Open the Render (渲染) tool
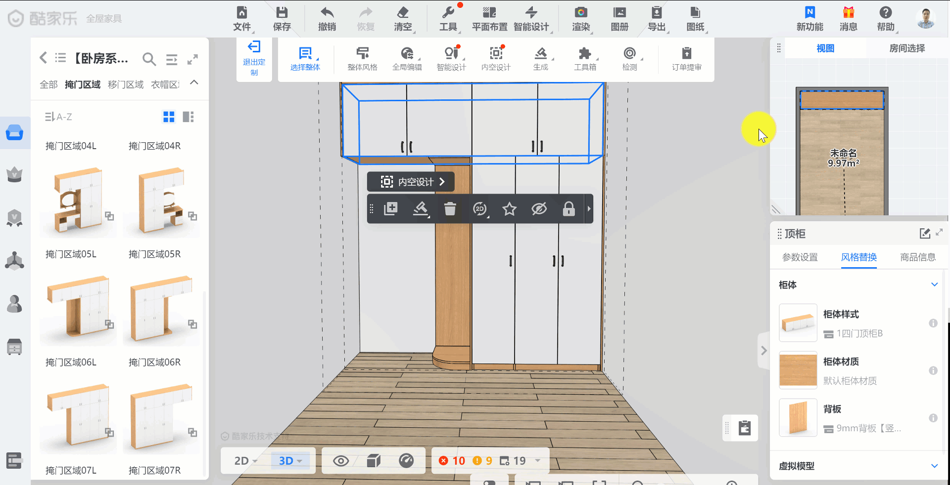This screenshot has width=950, height=485. coord(581,13)
